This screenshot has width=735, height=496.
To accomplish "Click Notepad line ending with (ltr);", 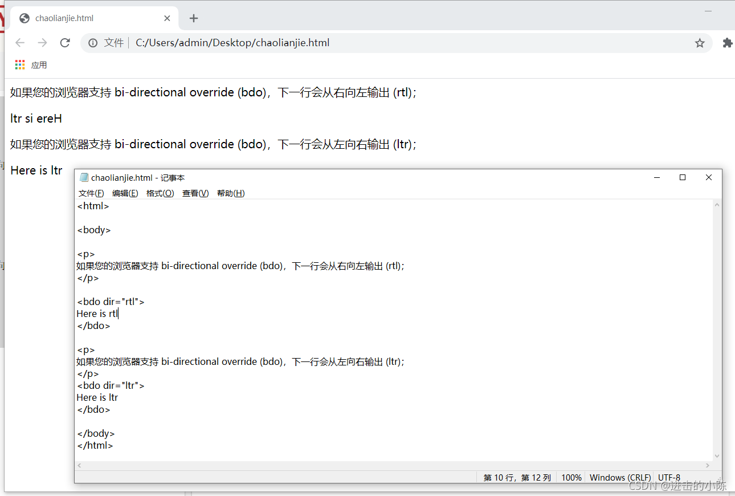I will click(240, 361).
